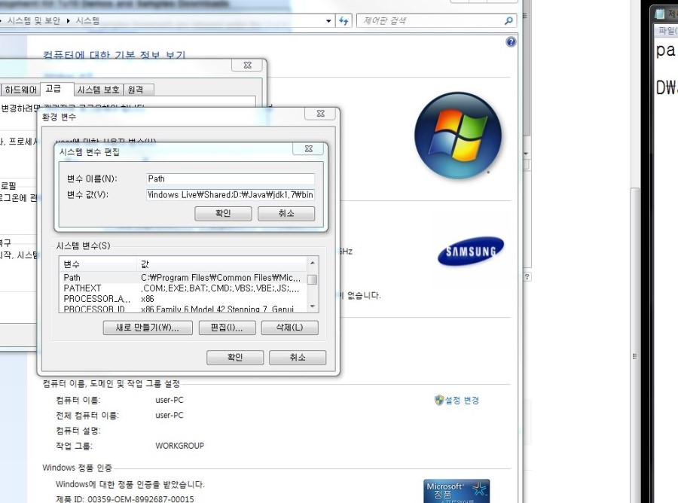Click the product ID text 00359-OEM-8992687-00015
The width and height of the screenshot is (678, 503).
pos(141,499)
